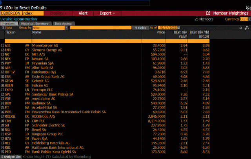Open the calendar picker icon beside the date
The height and width of the screenshot is (159, 251).
pos(178,28)
